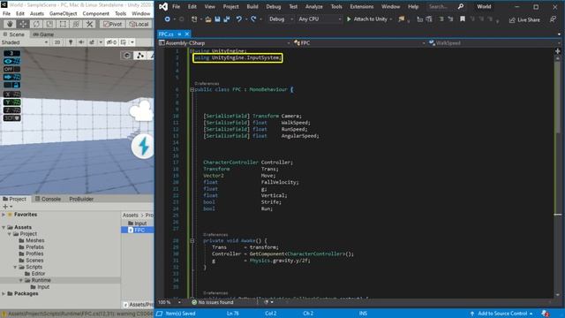This screenshot has height=318, width=565.
Task: Select the Rect tool in Unity toolbar
Action: click(x=63, y=24)
